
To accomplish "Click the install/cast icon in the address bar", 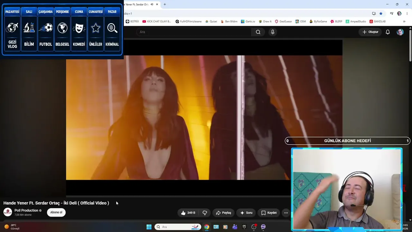I will (374, 14).
